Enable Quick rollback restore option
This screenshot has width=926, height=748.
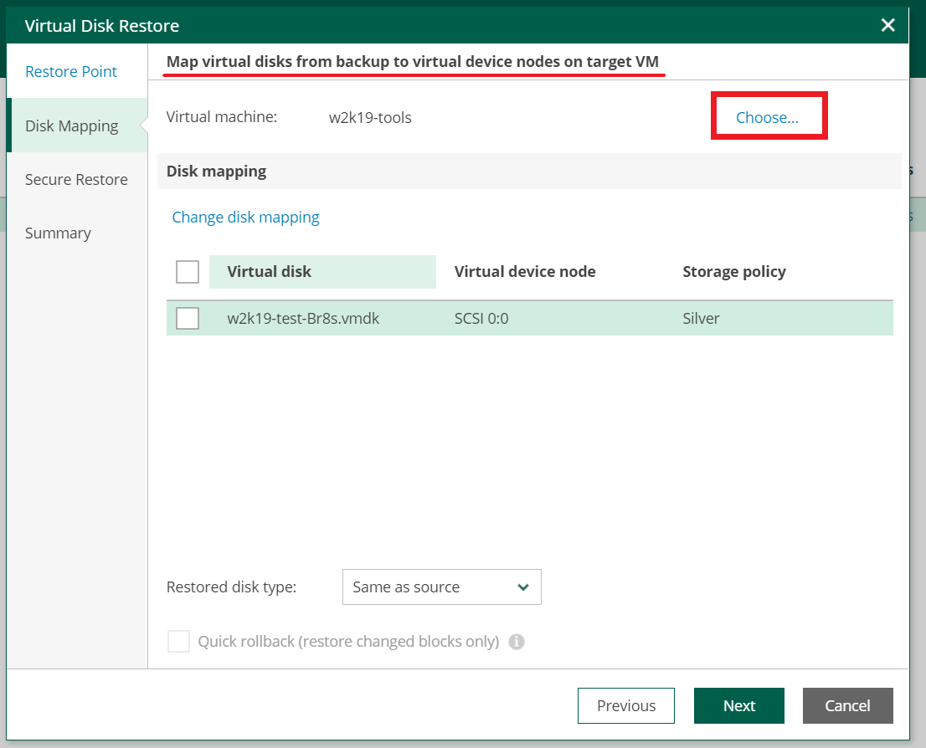(178, 641)
